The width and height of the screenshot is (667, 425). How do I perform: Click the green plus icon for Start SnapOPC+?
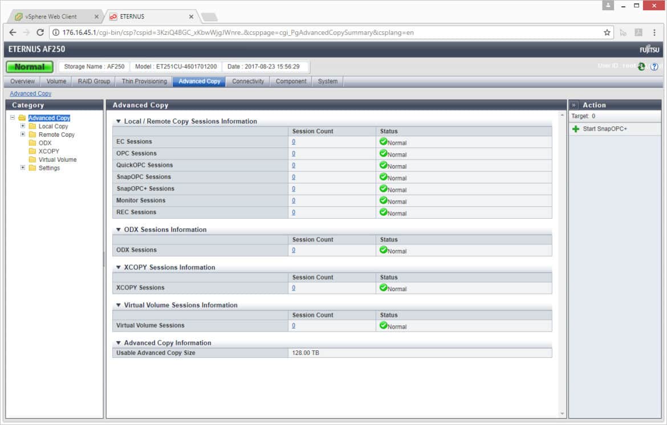576,129
